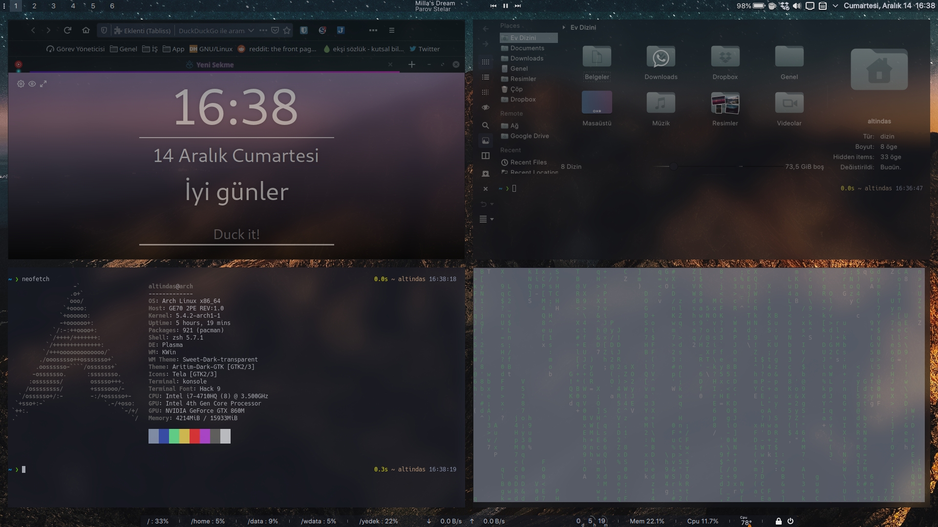Screen dimensions: 938x527
Task: Open the İŞ bookmarks folder
Action: (150, 49)
